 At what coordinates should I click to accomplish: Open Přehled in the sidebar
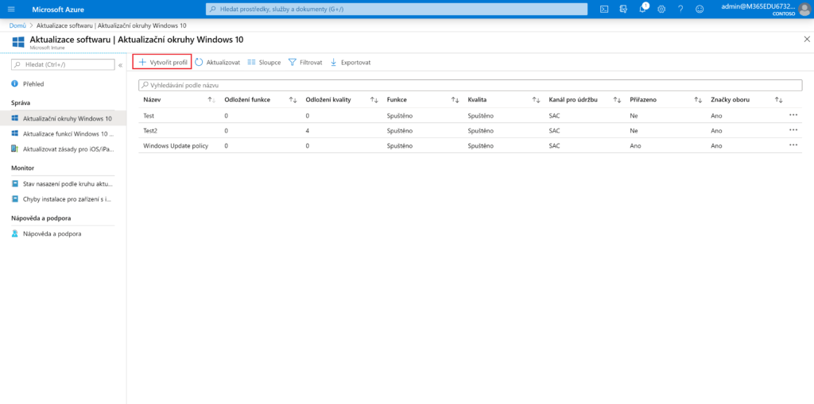pos(33,83)
